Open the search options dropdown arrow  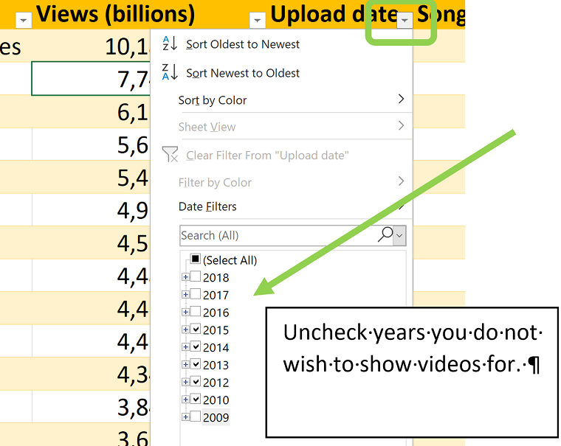[x=399, y=235]
